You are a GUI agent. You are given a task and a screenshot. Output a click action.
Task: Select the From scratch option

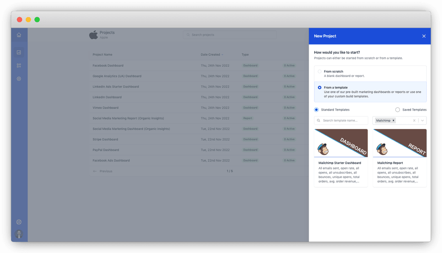tap(370, 74)
